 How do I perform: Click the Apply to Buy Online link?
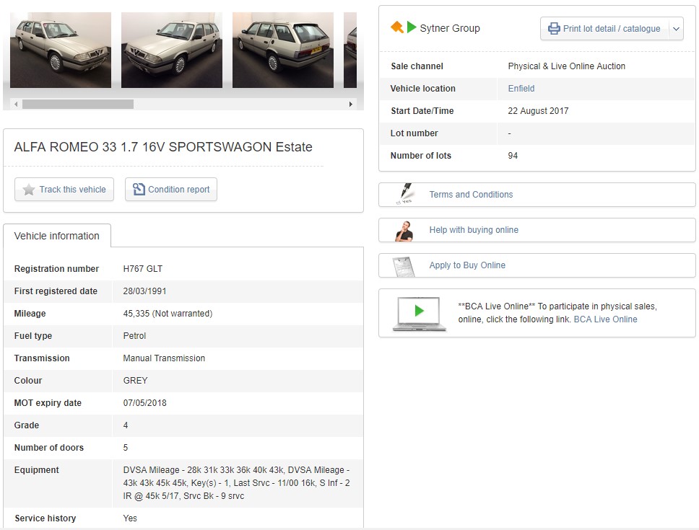tap(467, 265)
